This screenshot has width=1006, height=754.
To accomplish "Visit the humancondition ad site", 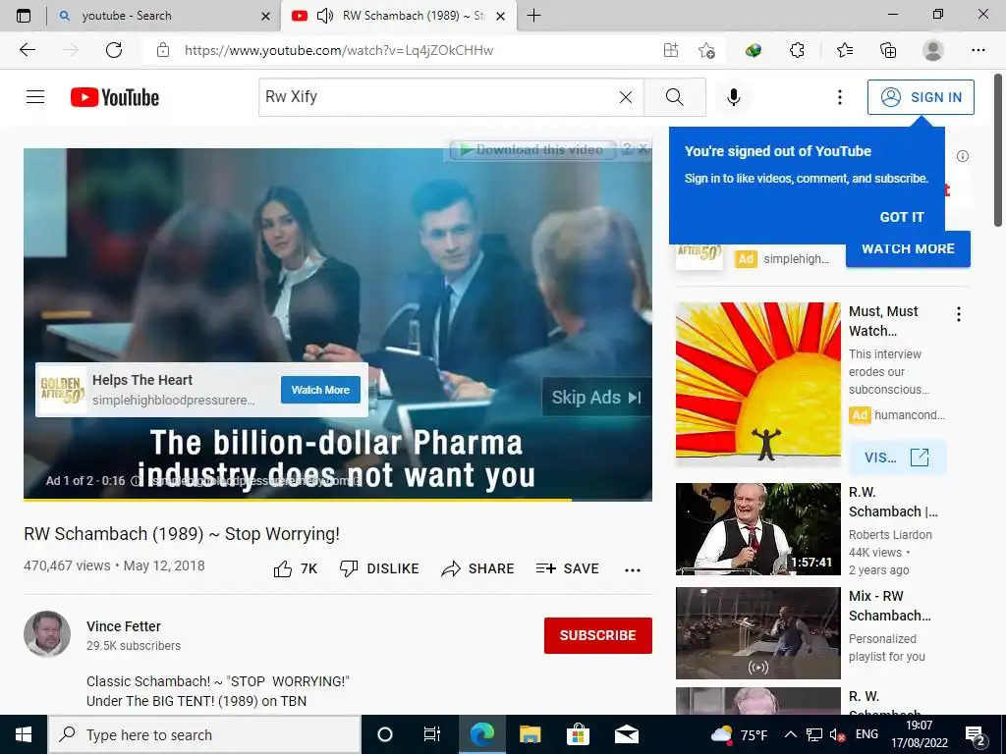I will click(896, 458).
